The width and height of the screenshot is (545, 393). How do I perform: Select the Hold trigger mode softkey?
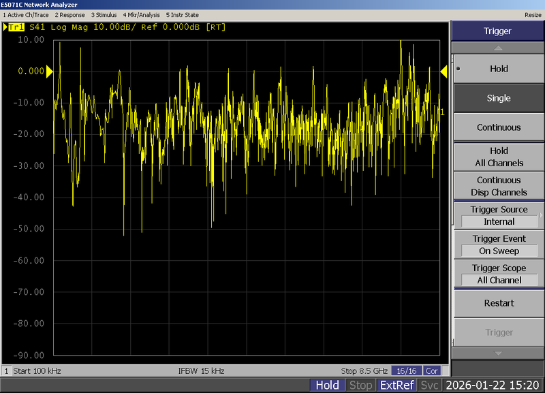pyautogui.click(x=498, y=69)
